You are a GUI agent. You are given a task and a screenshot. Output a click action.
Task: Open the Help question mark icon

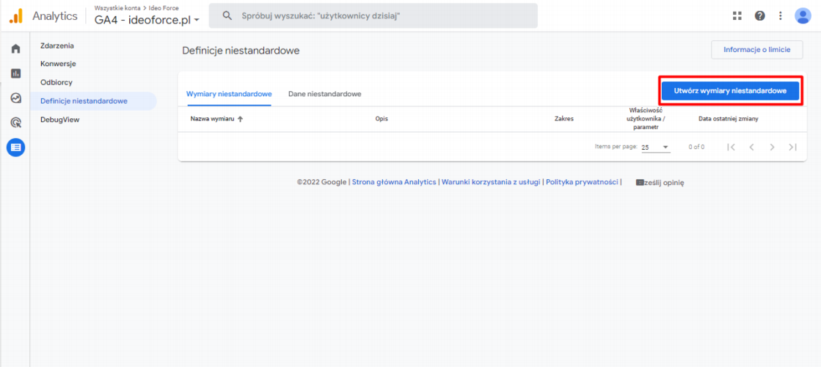click(x=759, y=15)
